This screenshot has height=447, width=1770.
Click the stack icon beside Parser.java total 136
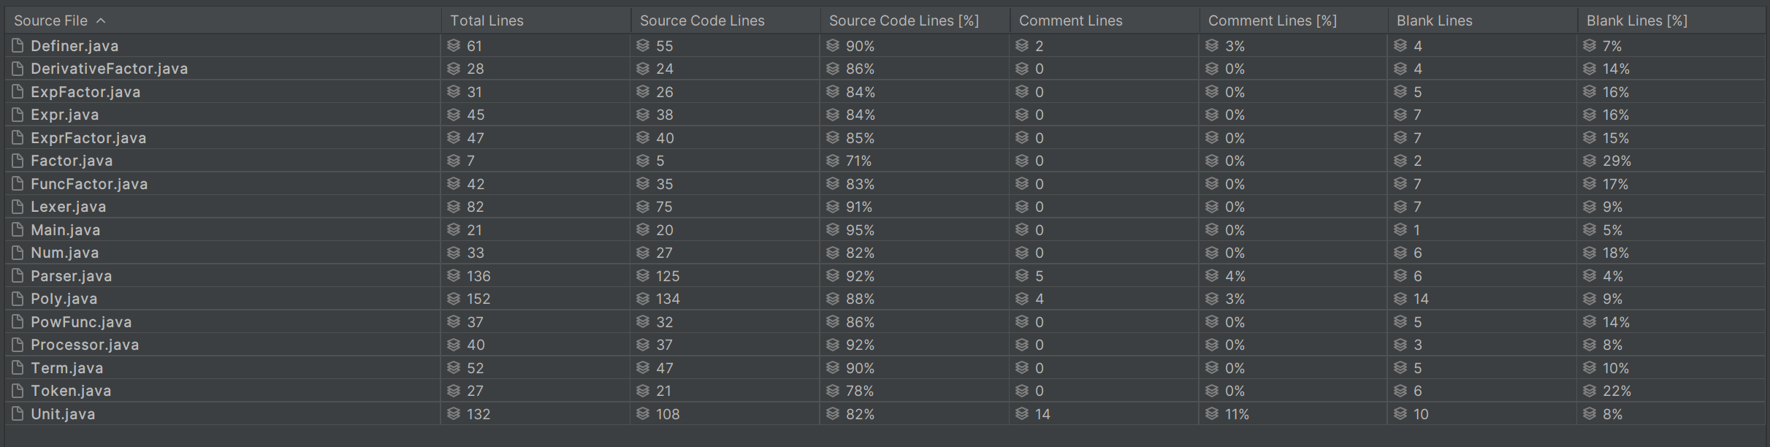(x=454, y=275)
